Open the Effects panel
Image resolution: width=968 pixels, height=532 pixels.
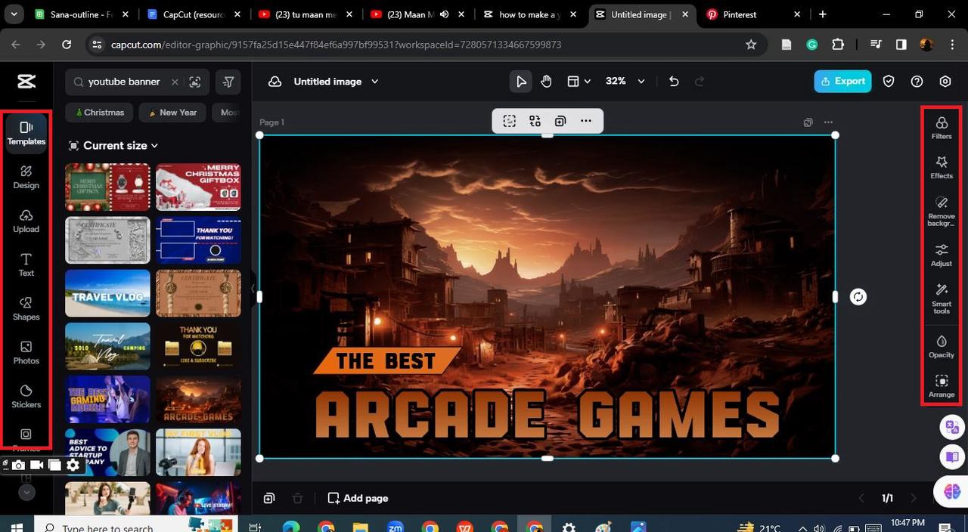(x=942, y=167)
